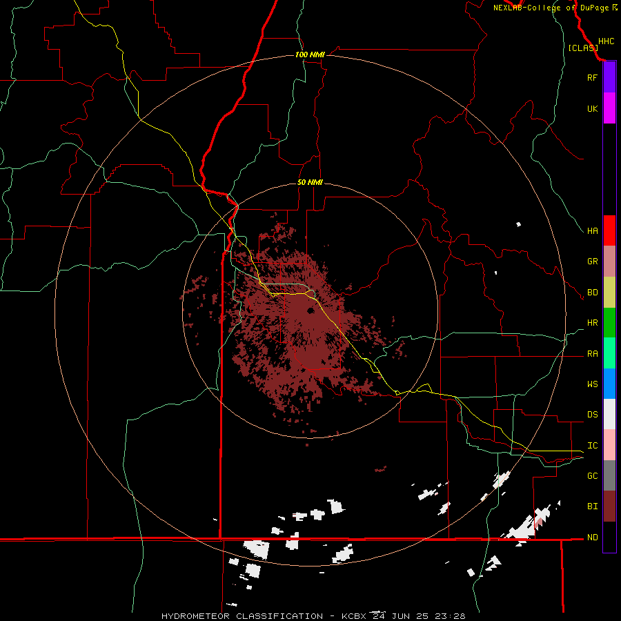Select the BI dark red legend swatch
This screenshot has width=621, height=621.
point(609,506)
